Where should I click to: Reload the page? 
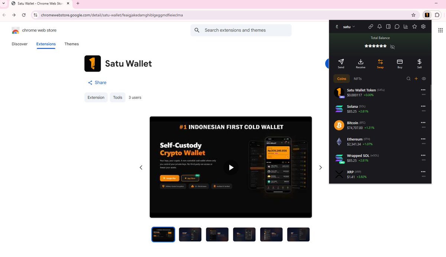click(x=24, y=15)
